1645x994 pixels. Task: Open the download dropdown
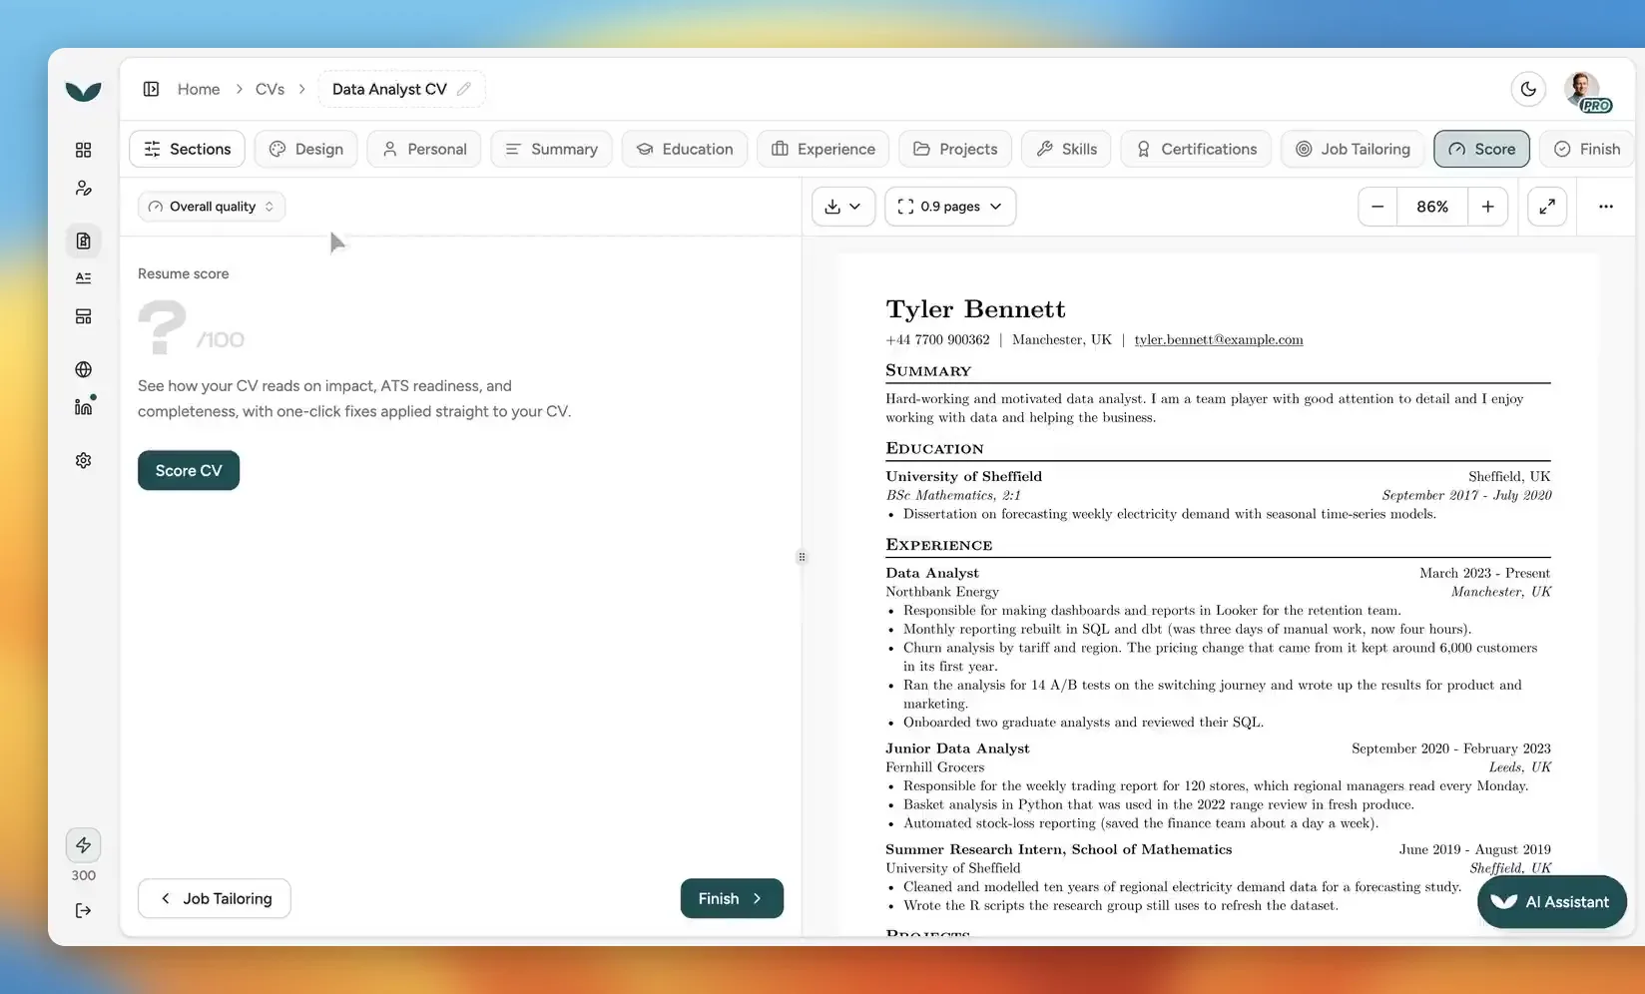pos(843,207)
